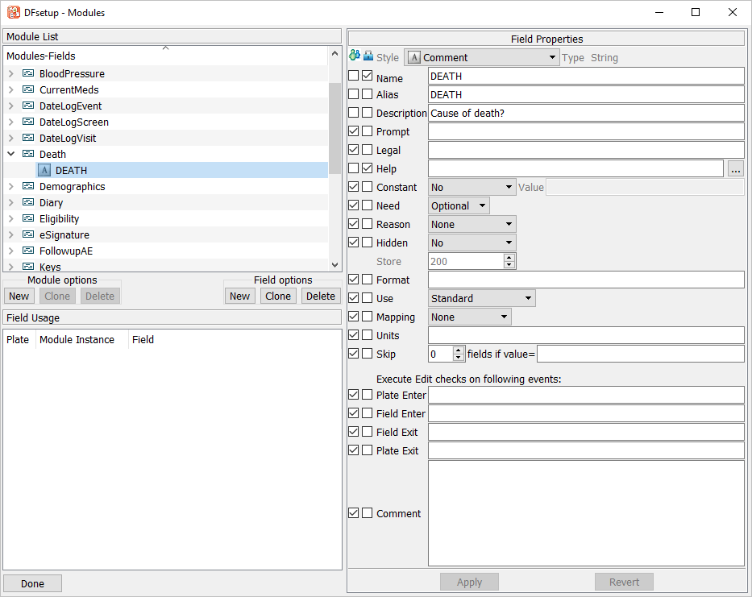Uncheck the first checkbox beside Prompt
The width and height of the screenshot is (752, 597).
click(x=354, y=131)
